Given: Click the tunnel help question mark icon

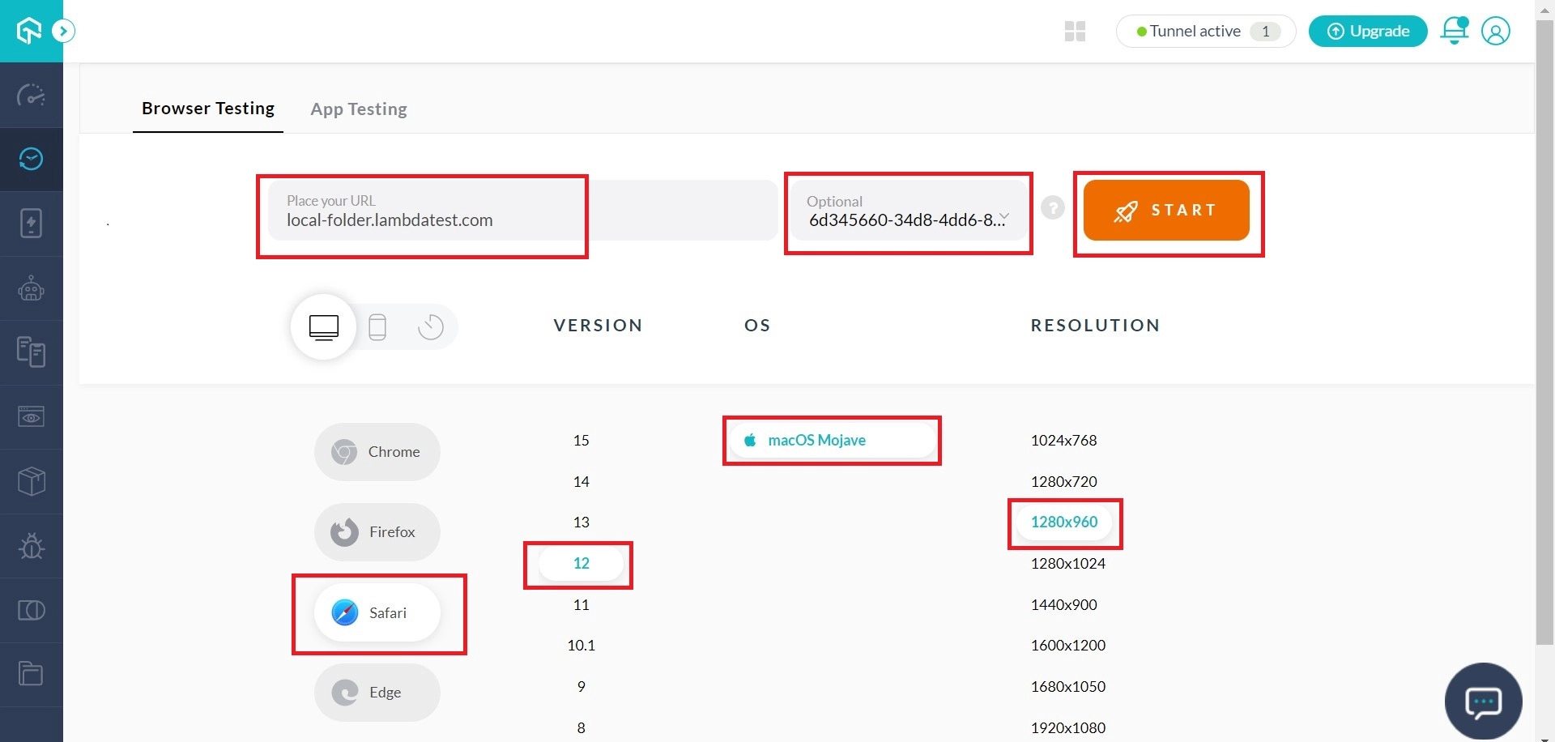Looking at the screenshot, I should click(1052, 208).
